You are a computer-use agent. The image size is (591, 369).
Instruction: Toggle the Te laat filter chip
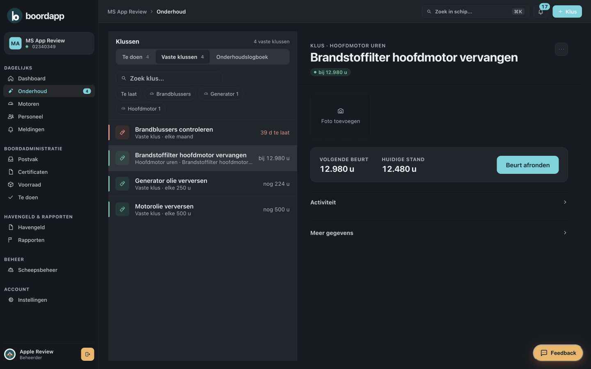pyautogui.click(x=129, y=94)
